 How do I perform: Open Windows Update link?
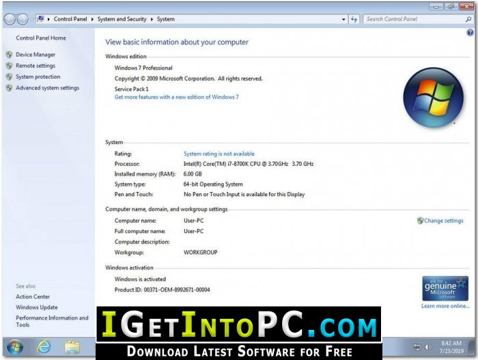click(37, 307)
